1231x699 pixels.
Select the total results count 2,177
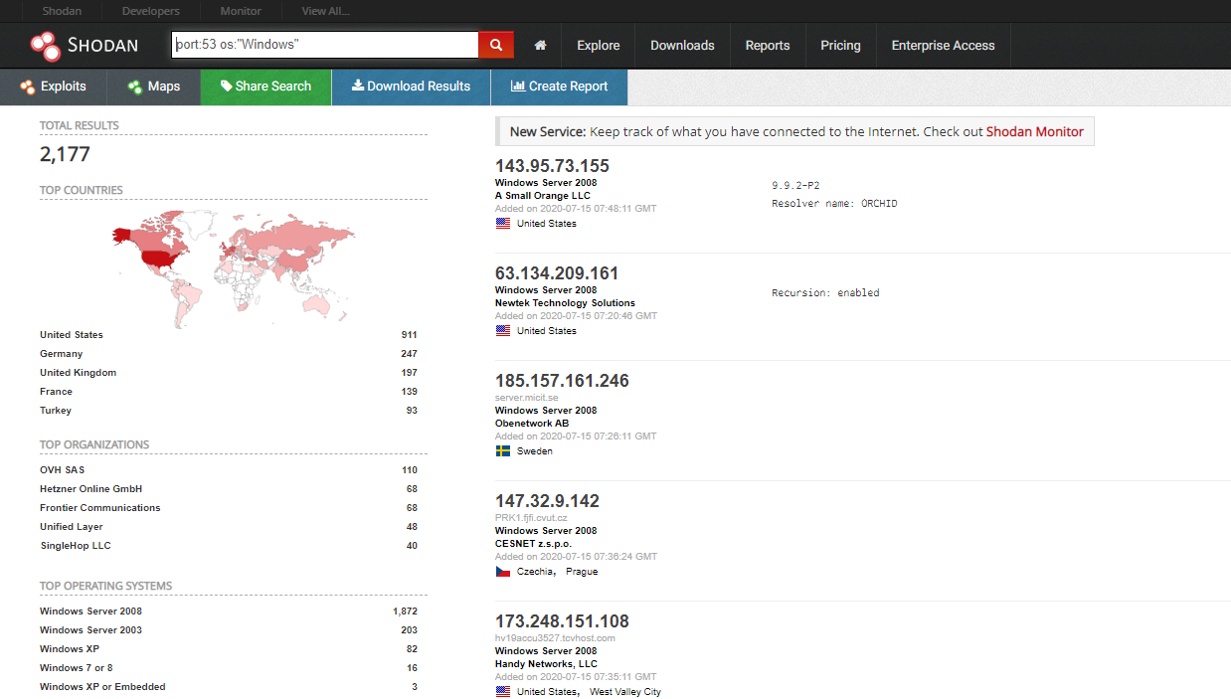pyautogui.click(x=65, y=154)
